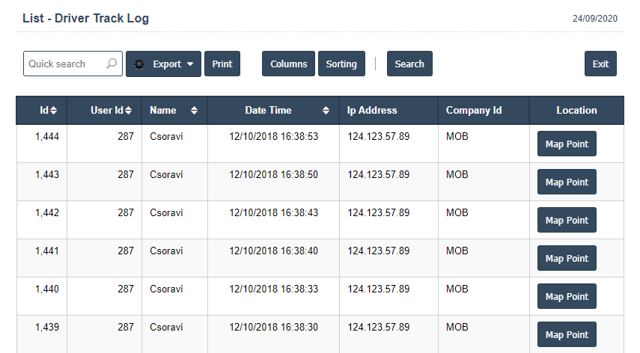Exit the Driver Track Log list
Screen dimensions: 640x353
tap(600, 64)
